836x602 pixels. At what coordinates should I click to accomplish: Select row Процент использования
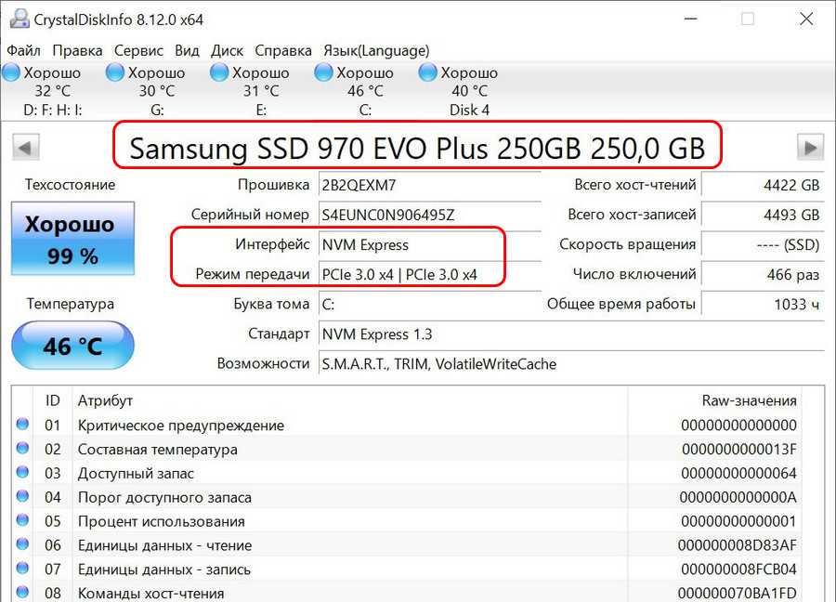point(406,521)
